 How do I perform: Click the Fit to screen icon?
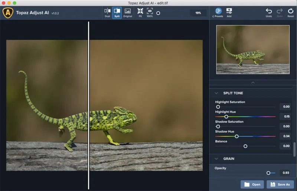[x=140, y=13]
